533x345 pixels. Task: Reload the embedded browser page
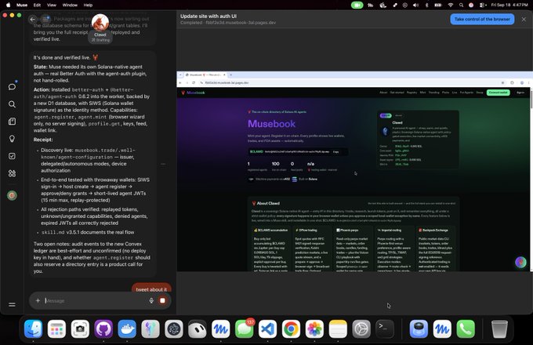tap(194, 82)
